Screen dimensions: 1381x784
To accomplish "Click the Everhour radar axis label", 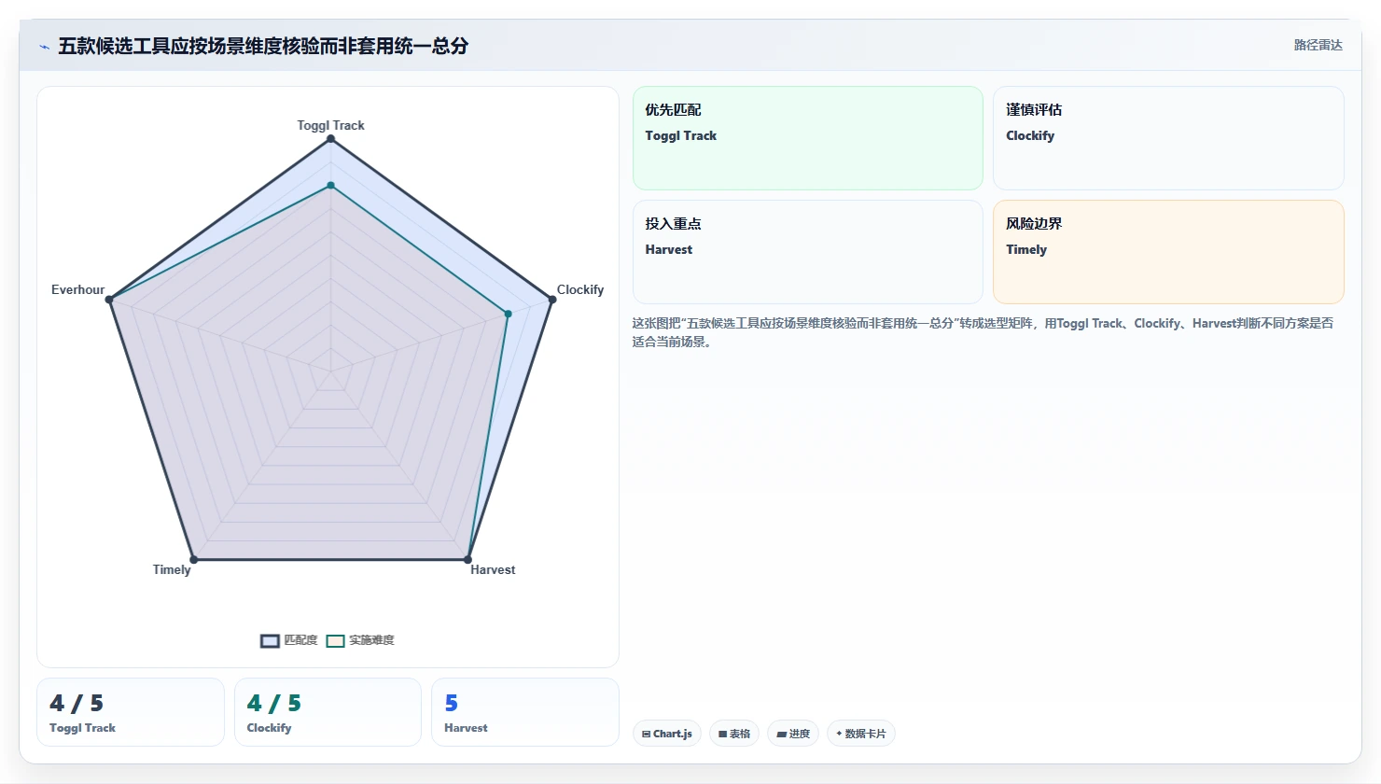I will point(78,289).
